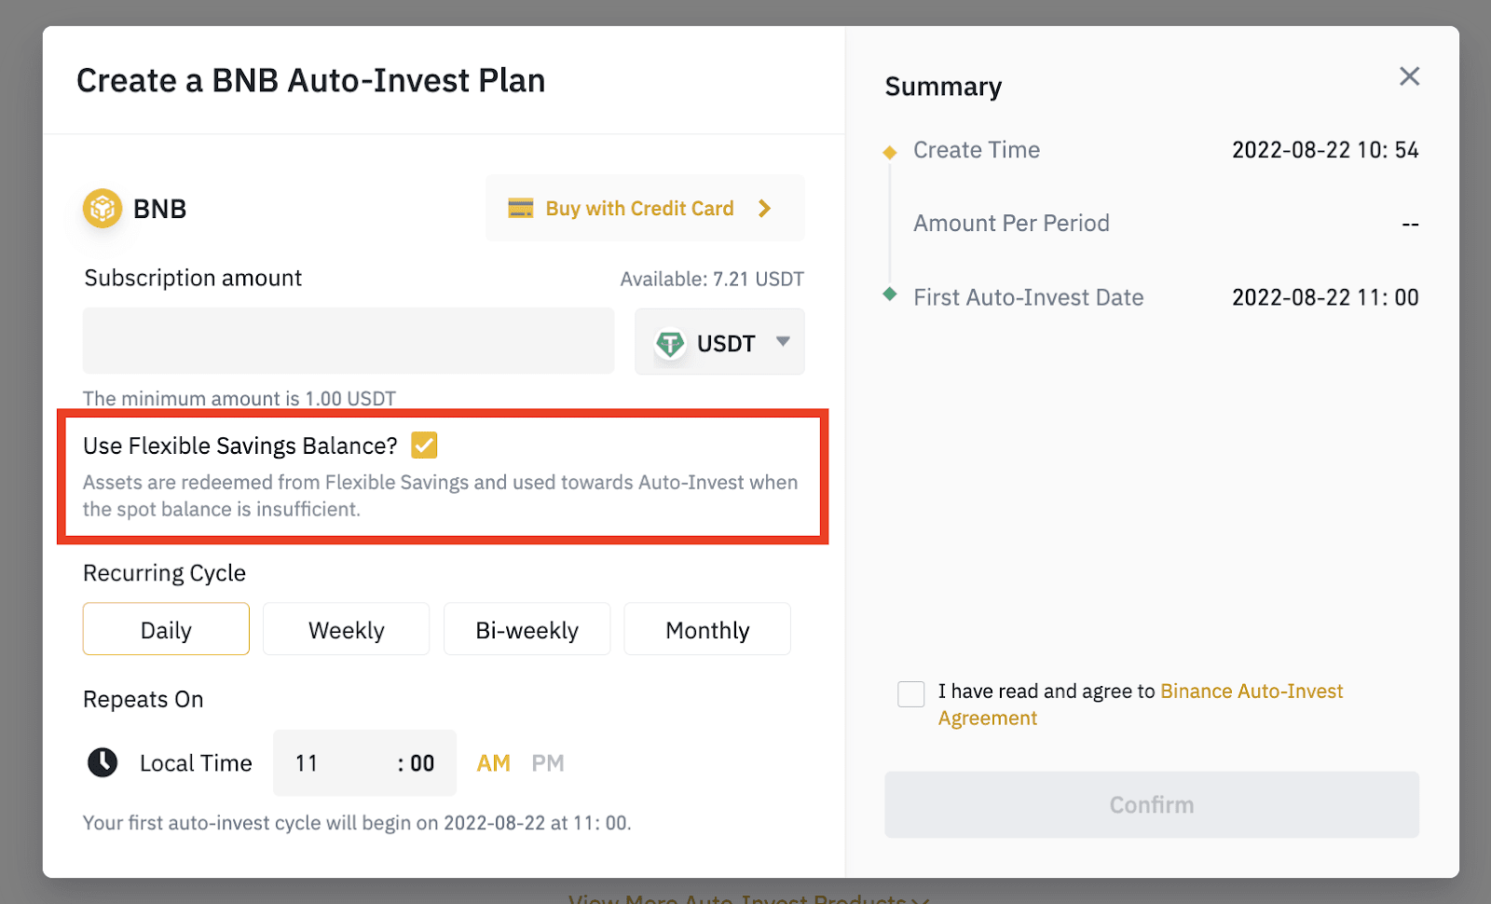Uncheck Use Flexible Savings Balance checkbox

[x=424, y=445]
